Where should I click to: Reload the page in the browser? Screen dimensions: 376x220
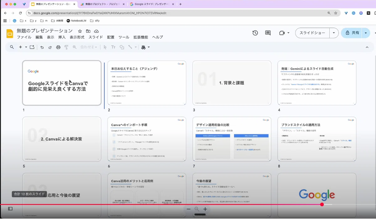(20, 13)
